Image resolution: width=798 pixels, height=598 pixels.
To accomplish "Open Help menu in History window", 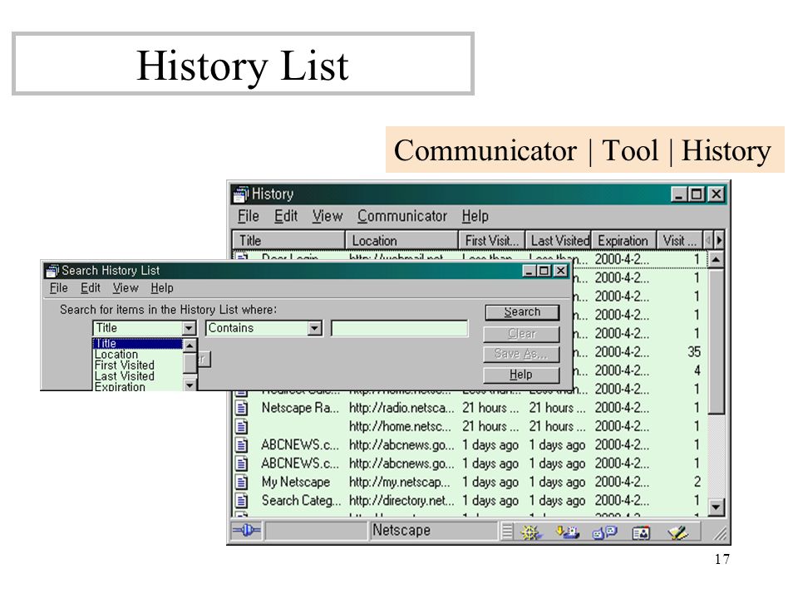I will pyautogui.click(x=475, y=216).
